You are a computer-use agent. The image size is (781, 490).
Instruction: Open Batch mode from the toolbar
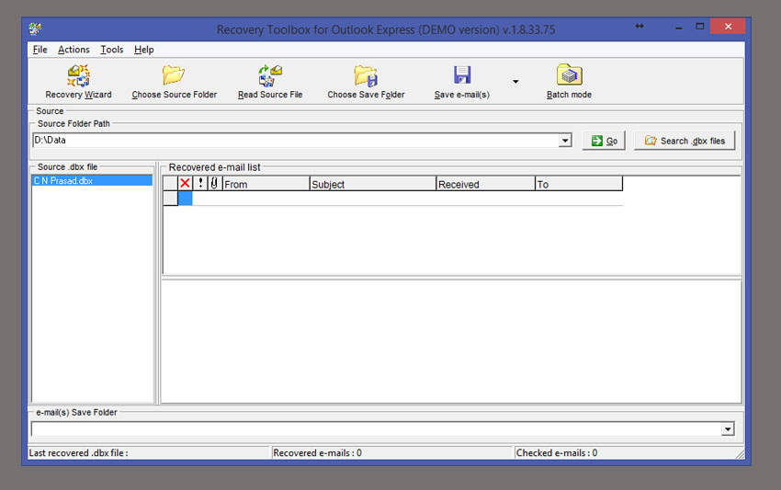coord(570,74)
